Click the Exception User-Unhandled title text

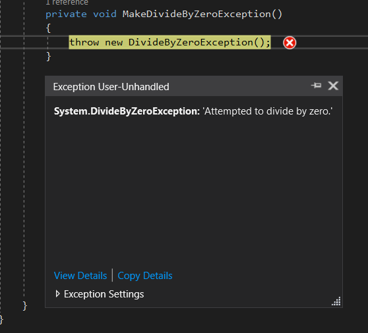(111, 87)
